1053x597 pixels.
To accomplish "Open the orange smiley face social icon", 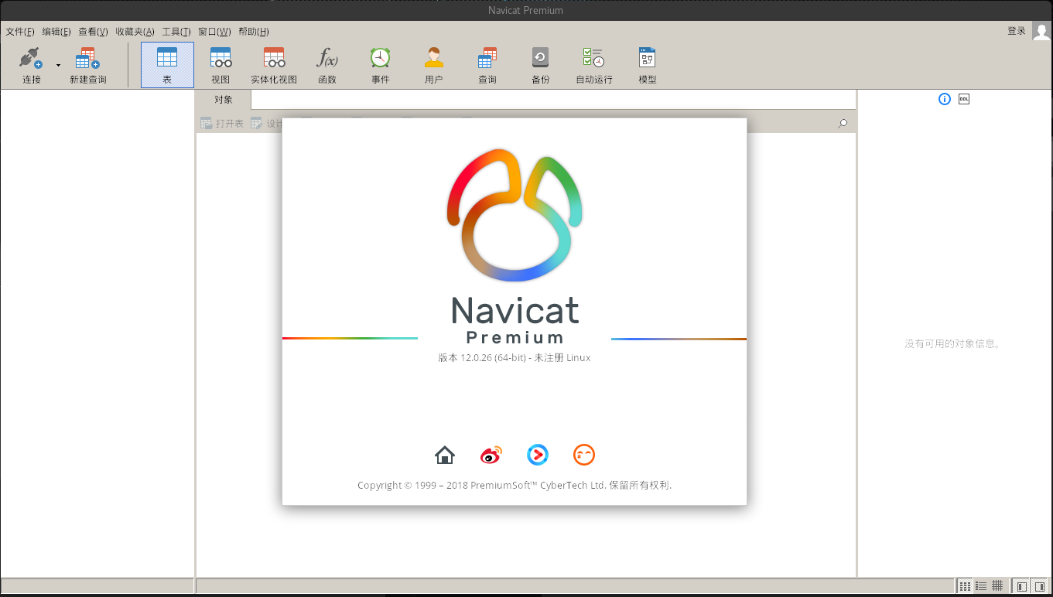I will click(x=584, y=455).
